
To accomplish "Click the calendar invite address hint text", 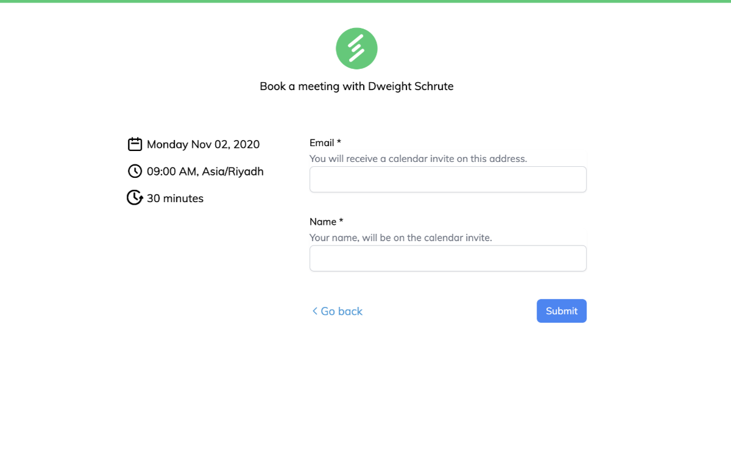I will point(418,158).
